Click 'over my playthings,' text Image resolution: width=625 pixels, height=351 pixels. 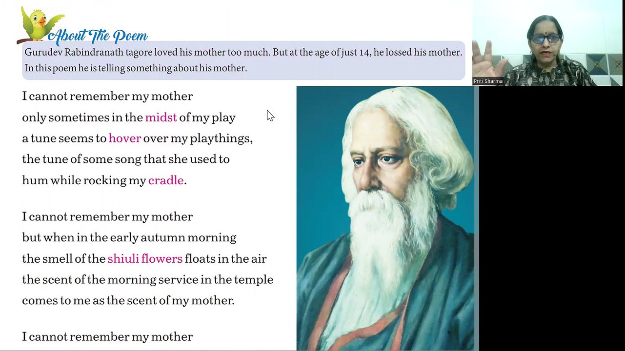(x=198, y=138)
